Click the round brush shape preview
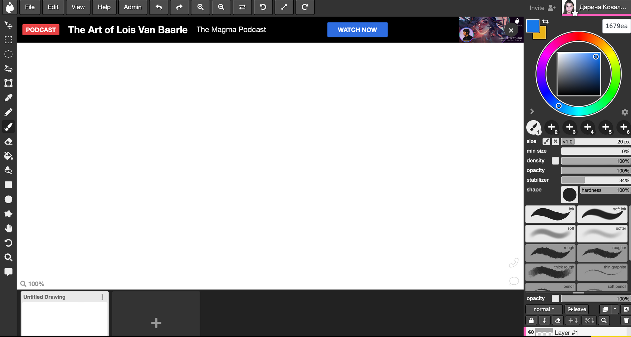The height and width of the screenshot is (337, 631). pos(569,195)
